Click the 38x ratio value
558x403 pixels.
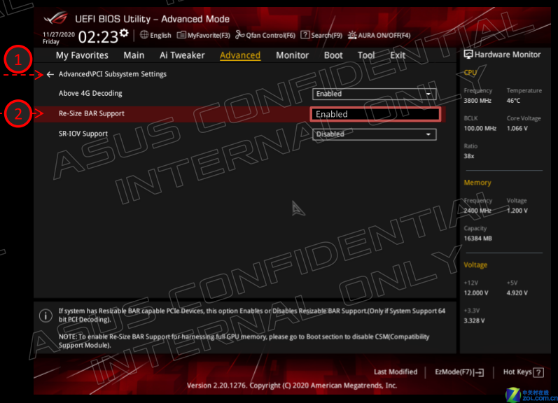pyautogui.click(x=469, y=156)
